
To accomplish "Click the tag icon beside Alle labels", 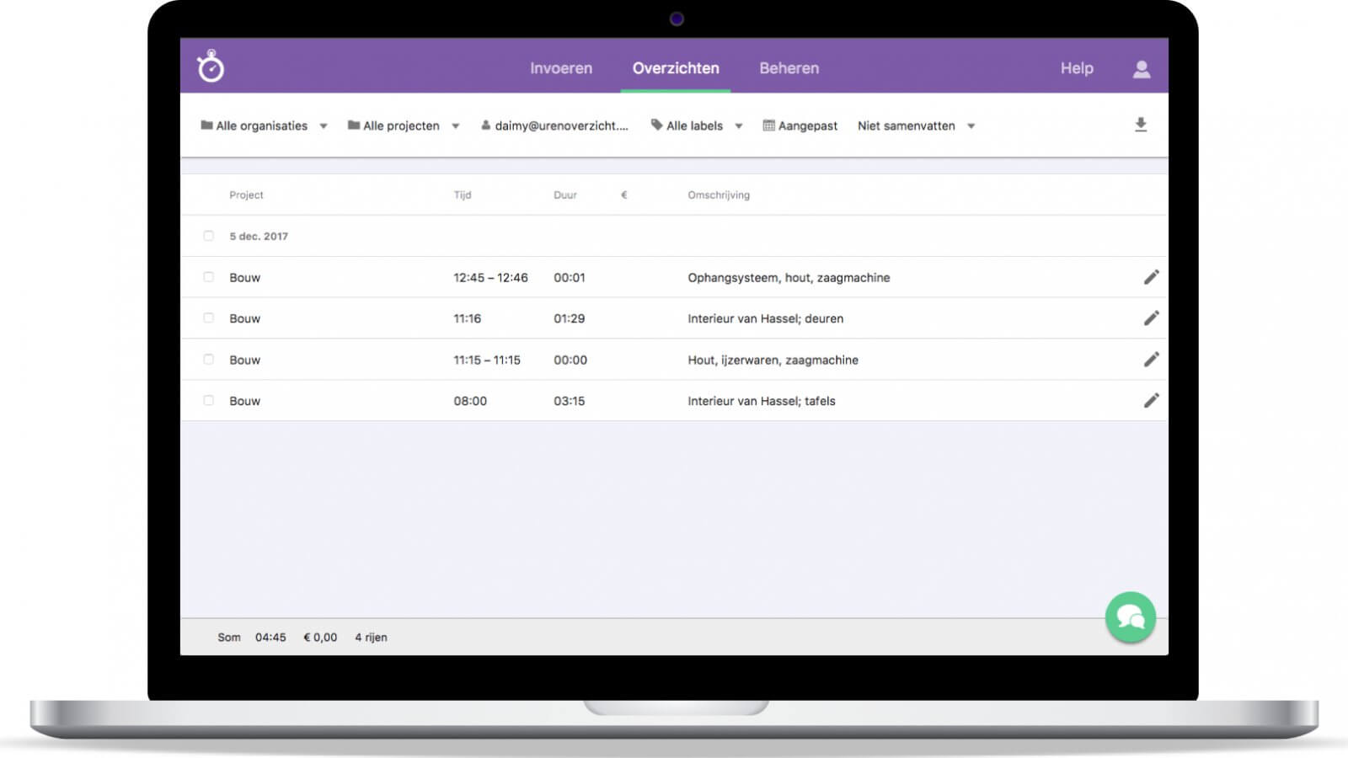I will 656,125.
